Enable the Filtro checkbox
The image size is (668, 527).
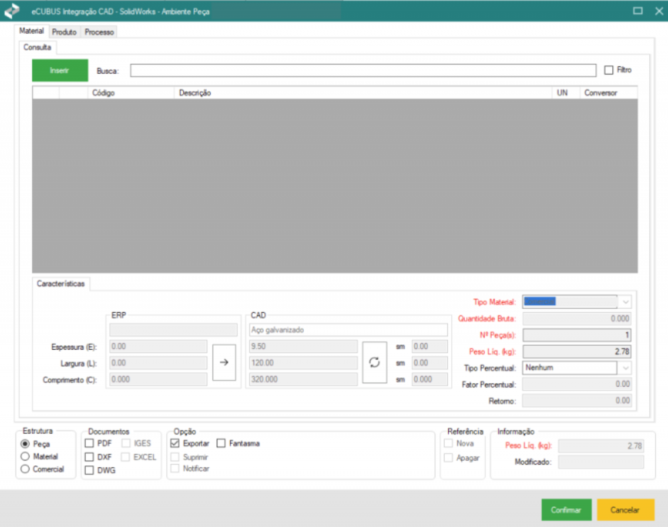tap(609, 70)
